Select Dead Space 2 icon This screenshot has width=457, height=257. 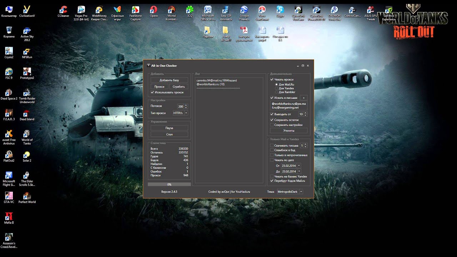[x=9, y=94]
